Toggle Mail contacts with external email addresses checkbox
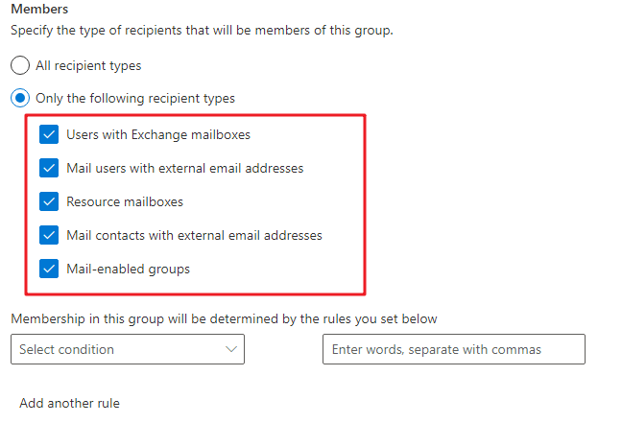622x446 pixels. 49,235
